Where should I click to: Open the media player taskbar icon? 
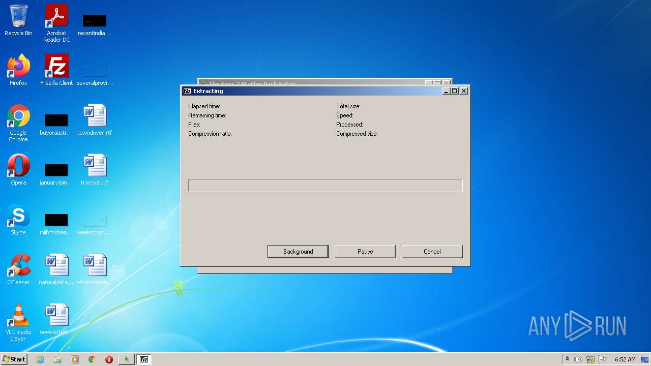click(x=75, y=359)
